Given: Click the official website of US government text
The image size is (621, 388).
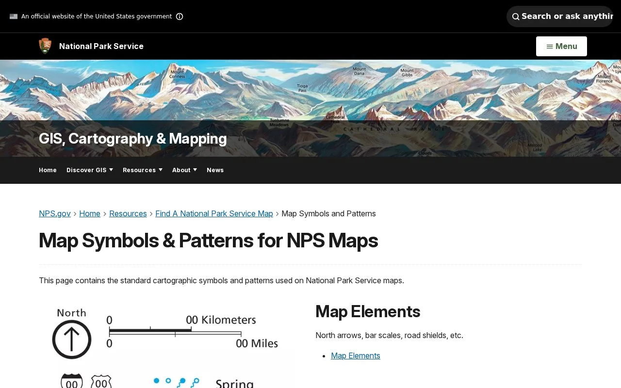Looking at the screenshot, I should (x=97, y=16).
